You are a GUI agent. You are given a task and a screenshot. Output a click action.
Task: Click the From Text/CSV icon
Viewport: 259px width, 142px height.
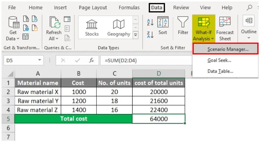click(x=26, y=19)
